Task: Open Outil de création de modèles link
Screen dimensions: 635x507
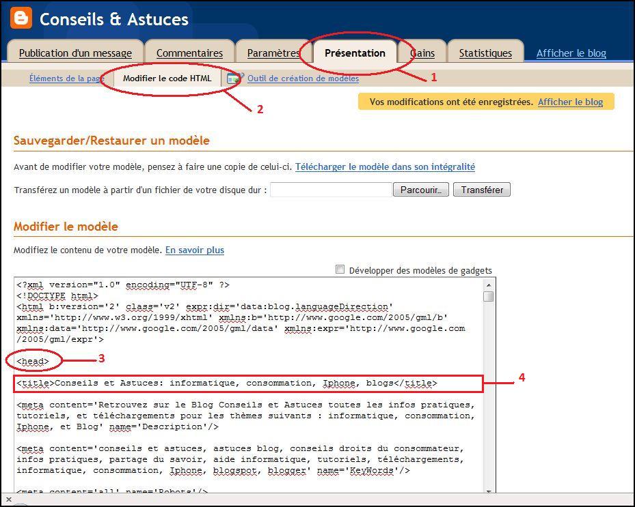Action: [303, 78]
